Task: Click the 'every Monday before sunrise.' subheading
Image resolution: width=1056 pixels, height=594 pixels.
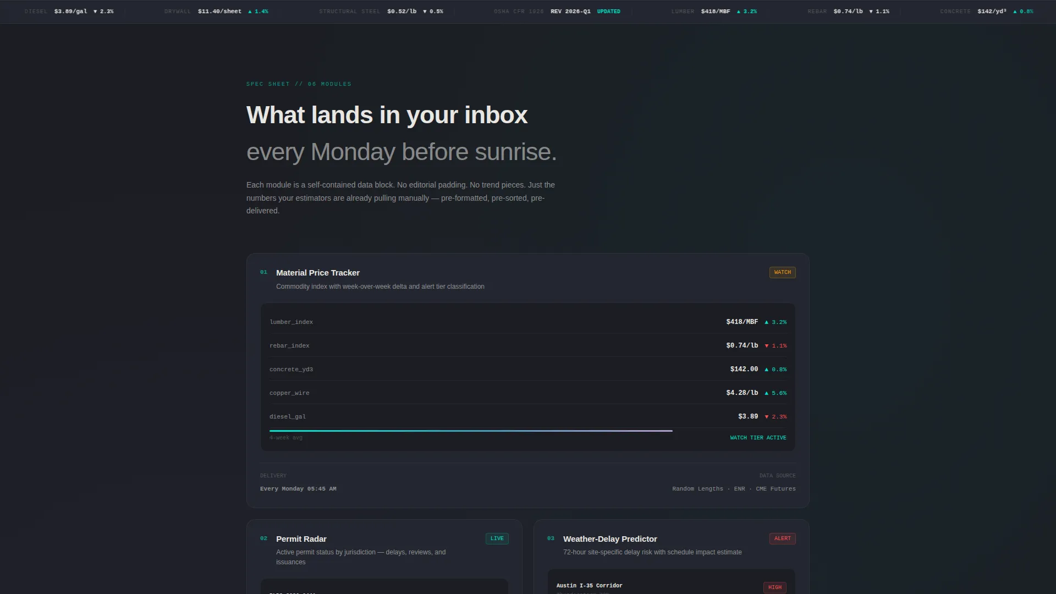Action: [x=402, y=152]
